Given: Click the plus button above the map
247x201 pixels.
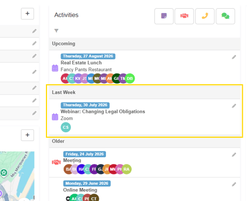Looking at the screenshot, I should click(x=28, y=135).
